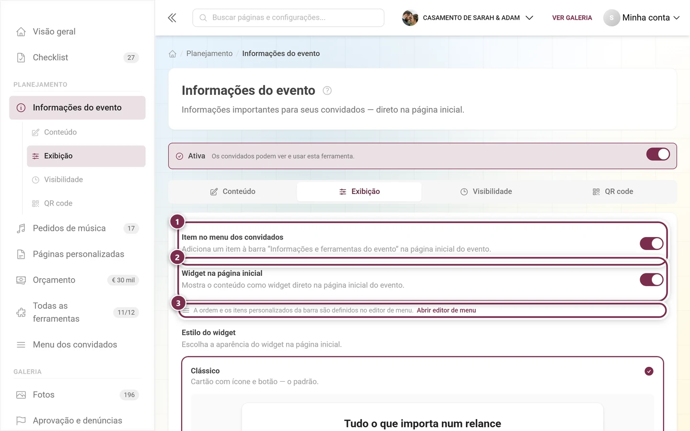Switch to the Exibição tab
Screen dimensions: 690x431
pyautogui.click(x=359, y=192)
